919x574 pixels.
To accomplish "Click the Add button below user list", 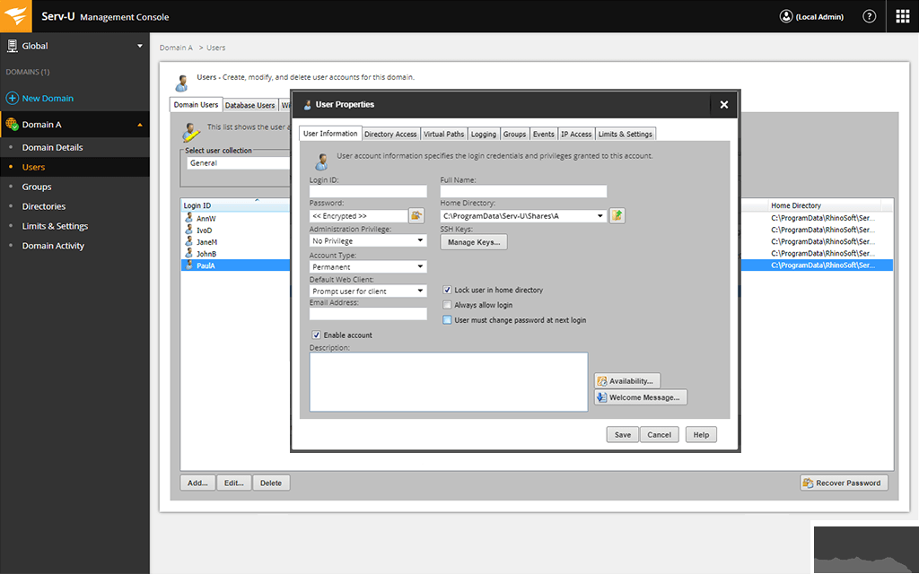I will point(197,483).
